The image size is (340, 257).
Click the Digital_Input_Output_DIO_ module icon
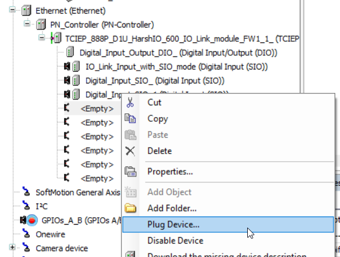[70, 52]
